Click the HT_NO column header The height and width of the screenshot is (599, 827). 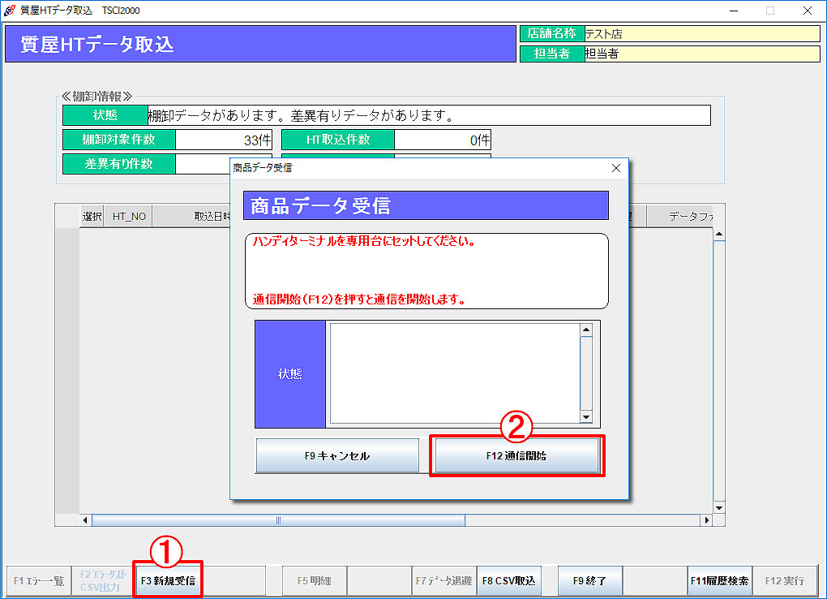click(129, 216)
